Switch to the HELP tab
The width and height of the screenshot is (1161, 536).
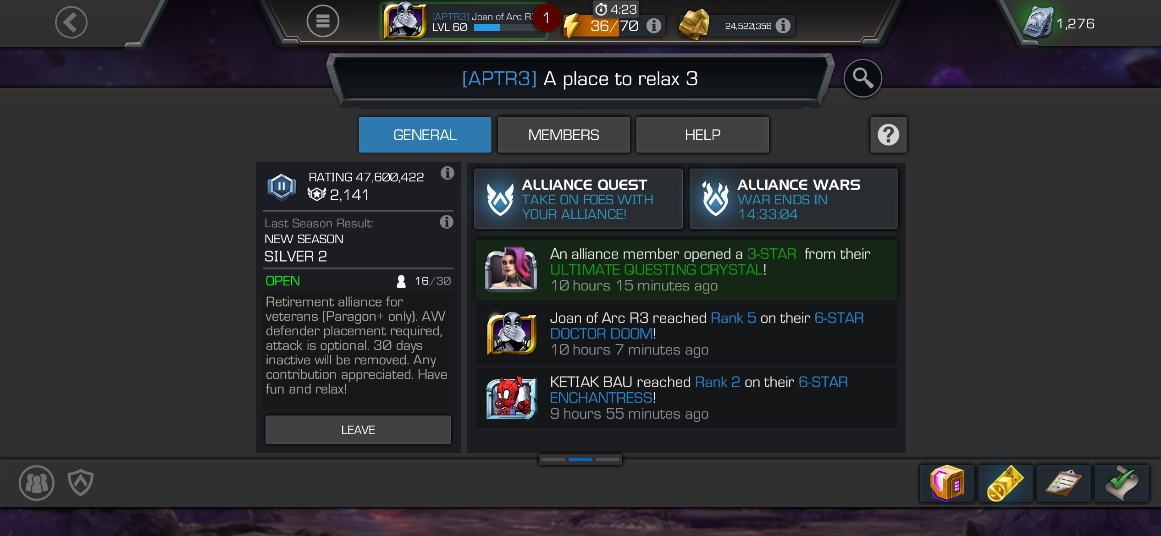(x=702, y=135)
